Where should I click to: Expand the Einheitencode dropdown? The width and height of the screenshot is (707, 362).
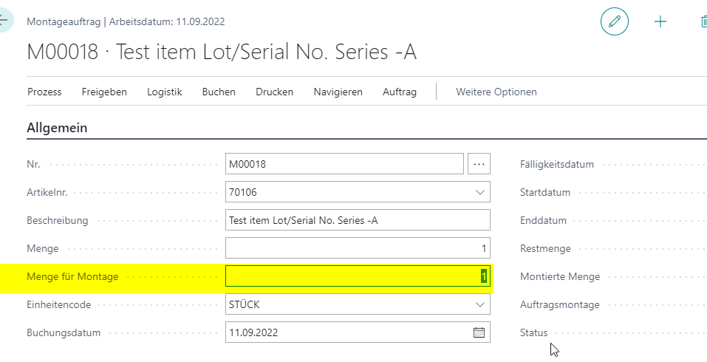(x=479, y=305)
